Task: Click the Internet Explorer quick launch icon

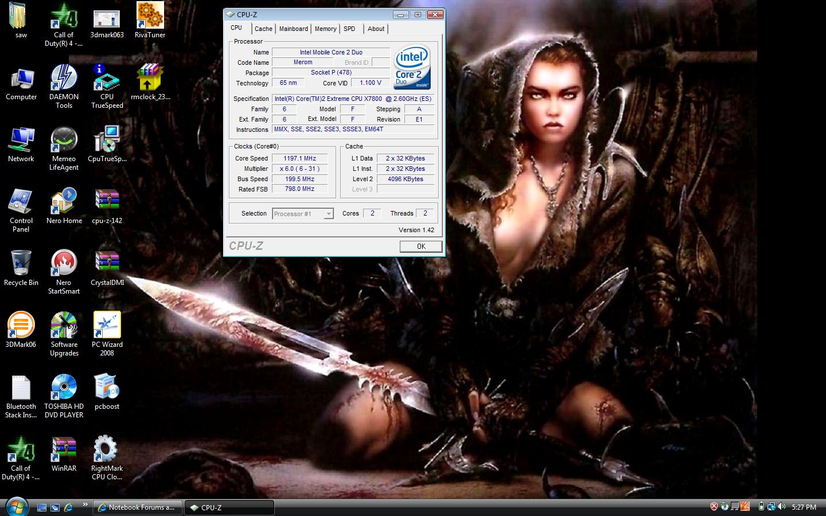Action: click(x=68, y=507)
